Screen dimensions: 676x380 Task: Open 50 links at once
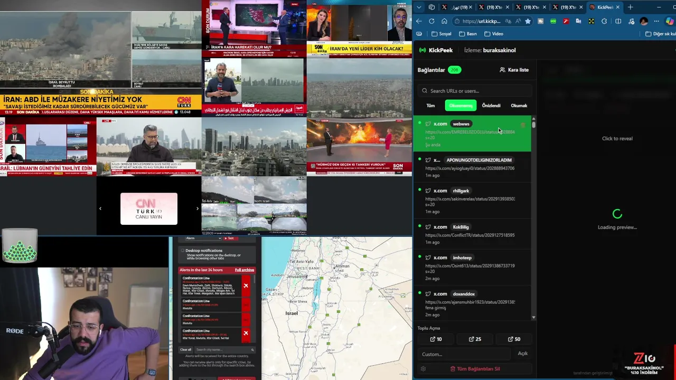pyautogui.click(x=514, y=339)
